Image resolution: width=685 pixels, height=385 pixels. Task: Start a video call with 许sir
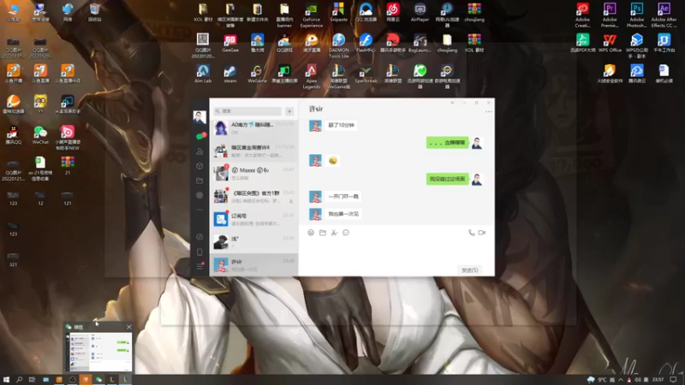(482, 233)
